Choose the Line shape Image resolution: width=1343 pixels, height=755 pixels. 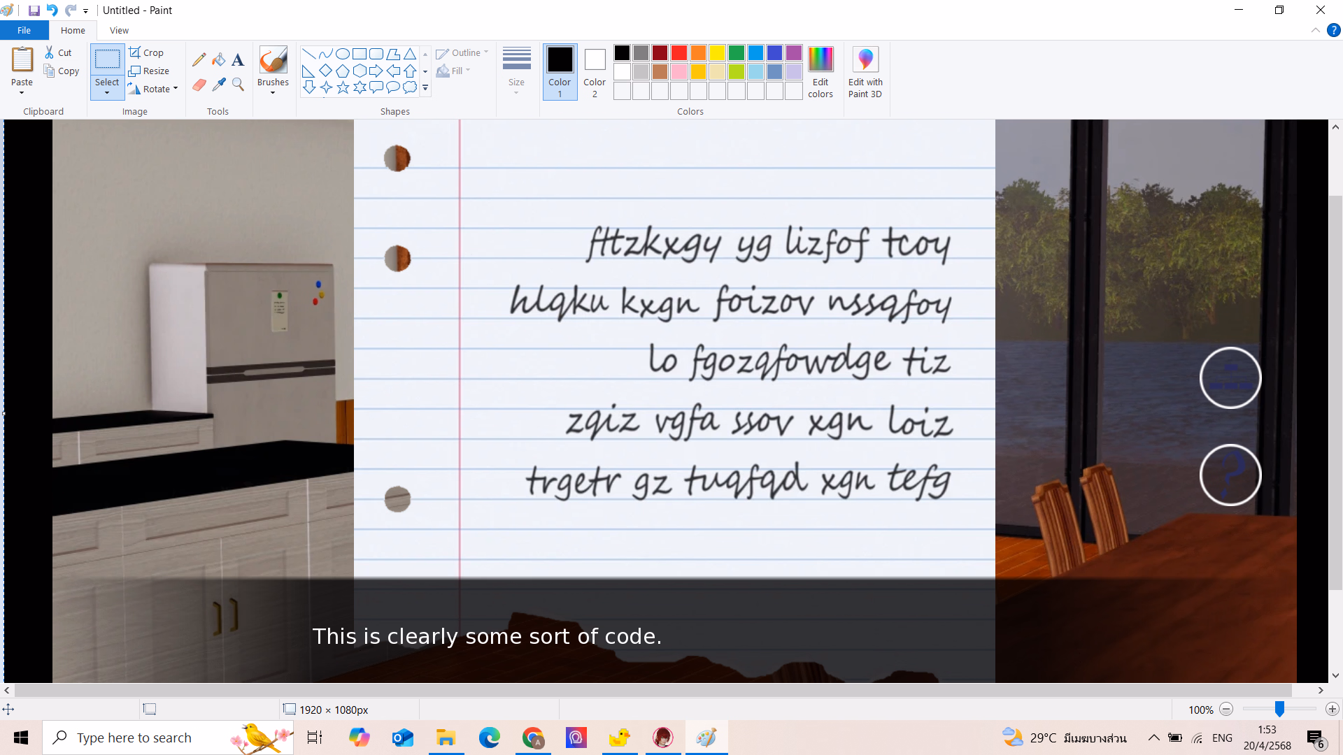[x=309, y=54]
